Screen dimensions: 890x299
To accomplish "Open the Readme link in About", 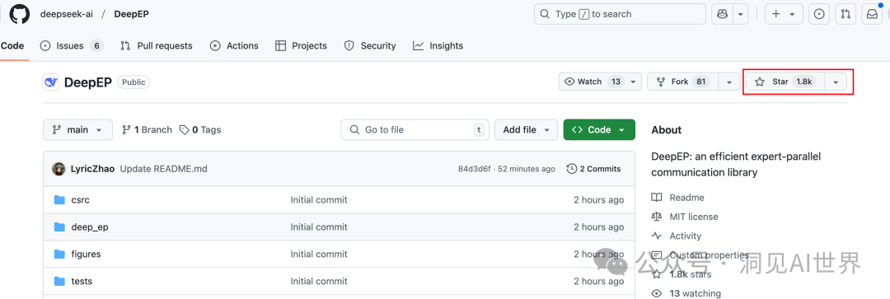I will 678,198.
